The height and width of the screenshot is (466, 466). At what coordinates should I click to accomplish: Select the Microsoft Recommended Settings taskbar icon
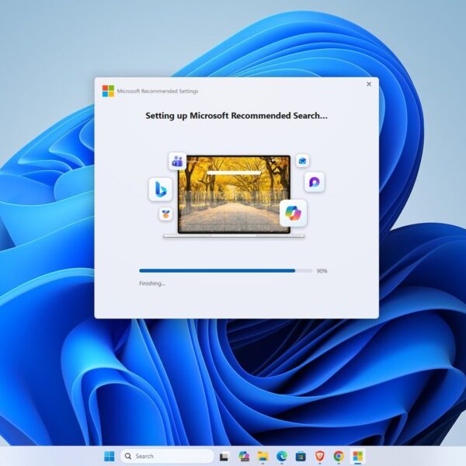(357, 456)
